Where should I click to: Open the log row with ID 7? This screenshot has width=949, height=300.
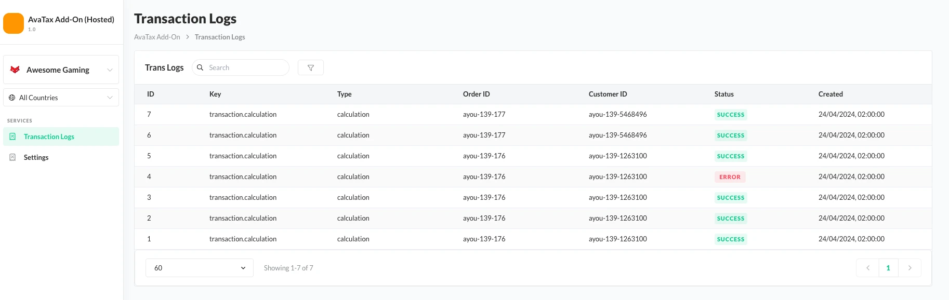pyautogui.click(x=243, y=114)
